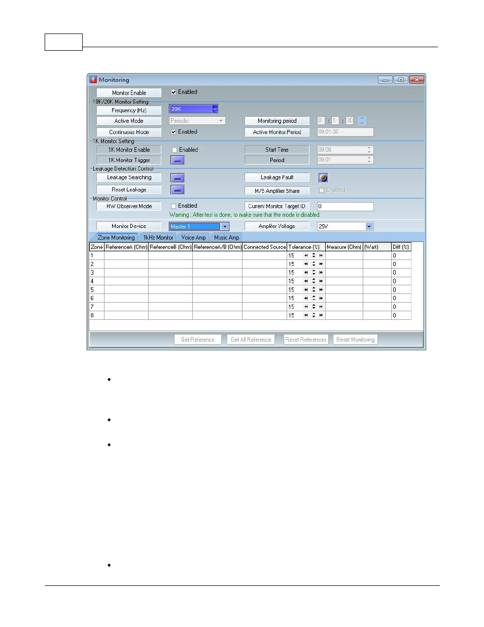
Task: Decrease zone 6 tolerance with left arrows
Action: point(306,299)
